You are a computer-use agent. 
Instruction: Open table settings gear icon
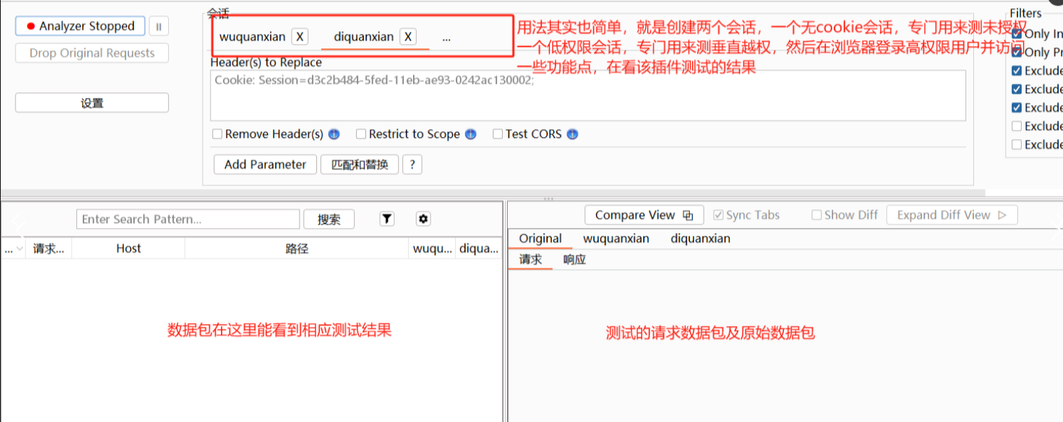[x=423, y=219]
